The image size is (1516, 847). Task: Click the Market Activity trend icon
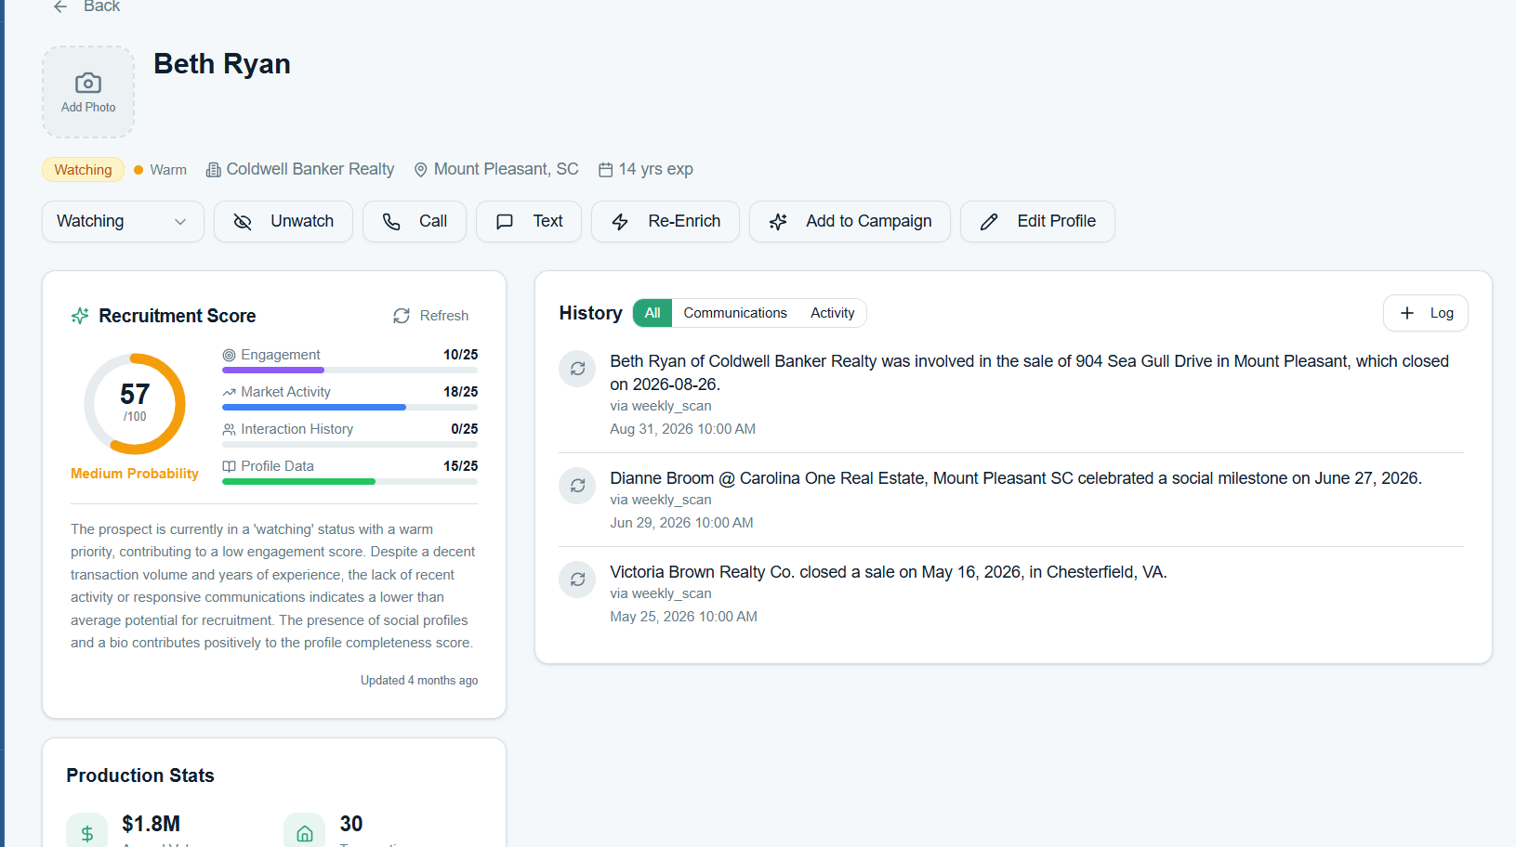click(x=229, y=392)
